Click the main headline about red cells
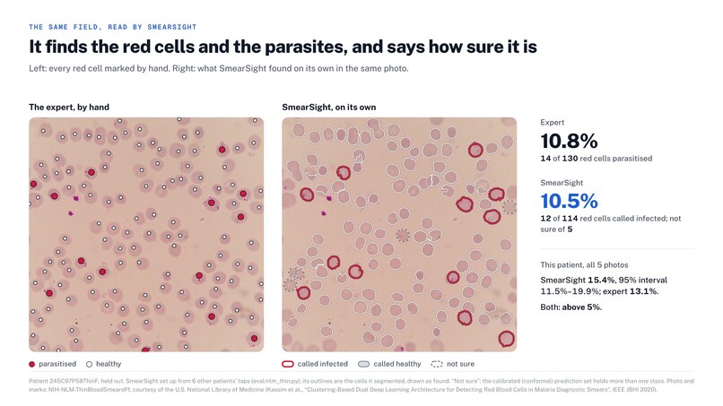723x406 pixels. coord(283,47)
